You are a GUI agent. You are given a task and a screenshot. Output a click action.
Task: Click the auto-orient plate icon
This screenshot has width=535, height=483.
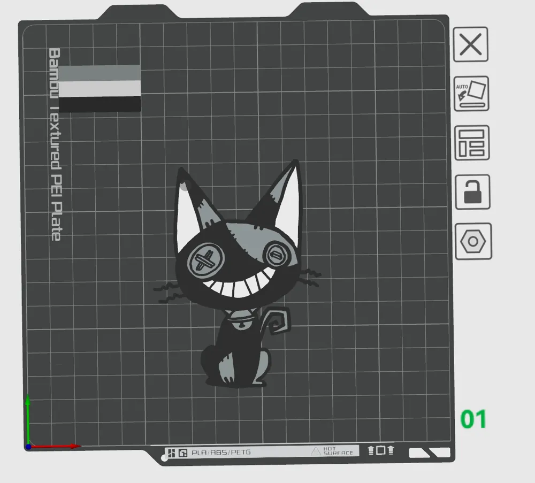(x=471, y=94)
